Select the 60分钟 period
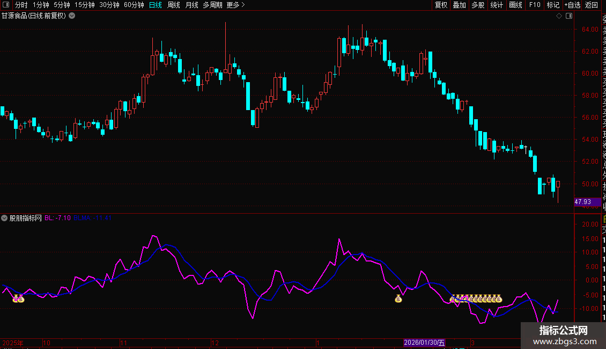 coord(134,5)
